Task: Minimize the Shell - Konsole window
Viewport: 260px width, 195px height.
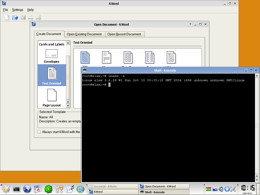Action: pyautogui.click(x=246, y=70)
